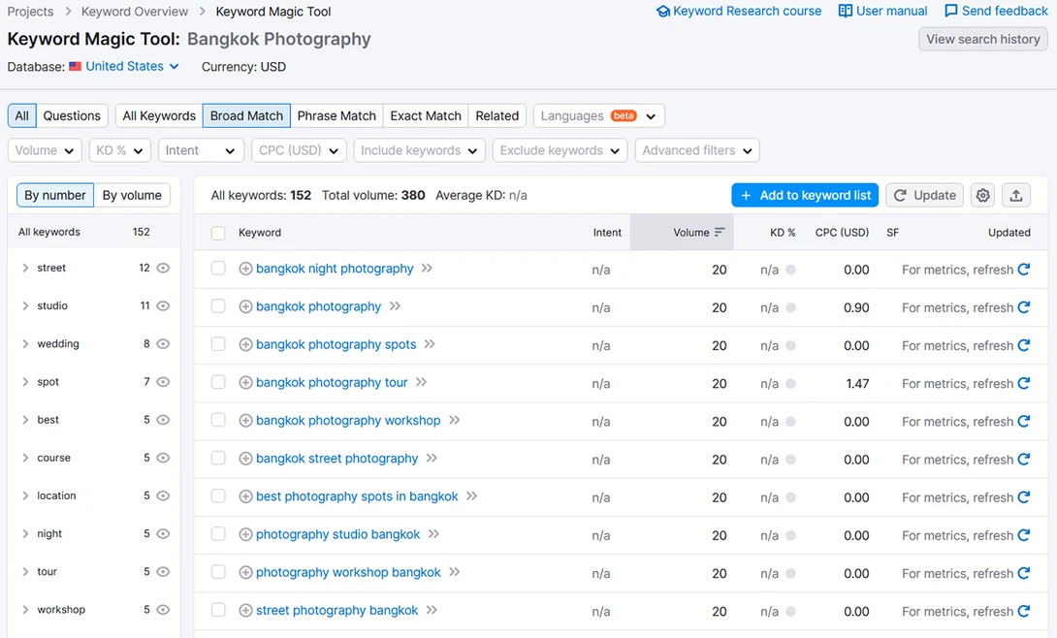Viewport: 1057px width, 638px height.
Task: Click Add to keyword list button
Action: pyautogui.click(x=805, y=195)
